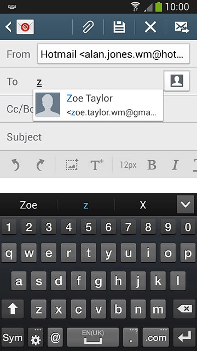
Task: Open the From account dropdown
Action: (113, 54)
